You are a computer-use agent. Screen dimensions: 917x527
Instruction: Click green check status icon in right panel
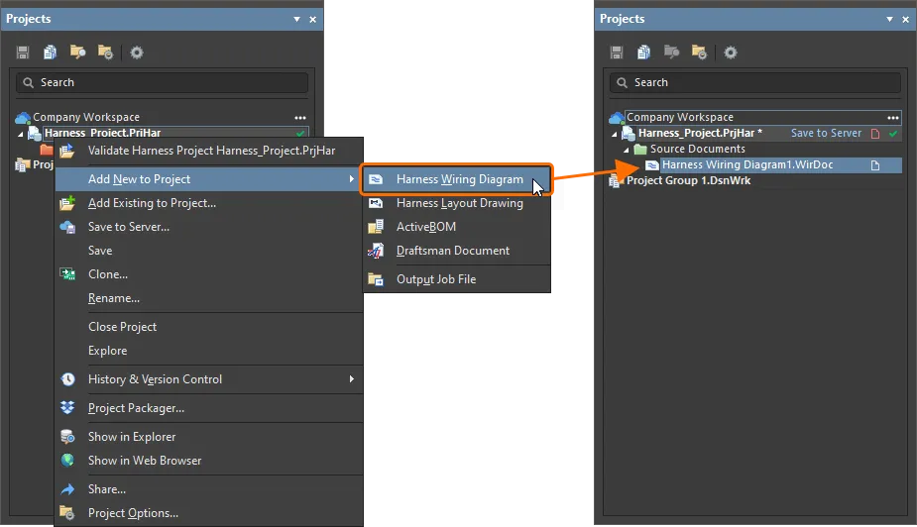pos(893,134)
